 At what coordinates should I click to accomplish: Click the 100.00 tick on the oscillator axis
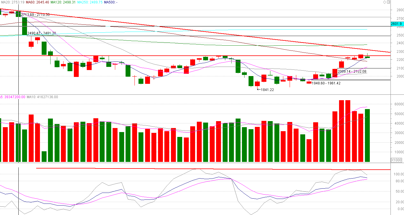[399, 174]
